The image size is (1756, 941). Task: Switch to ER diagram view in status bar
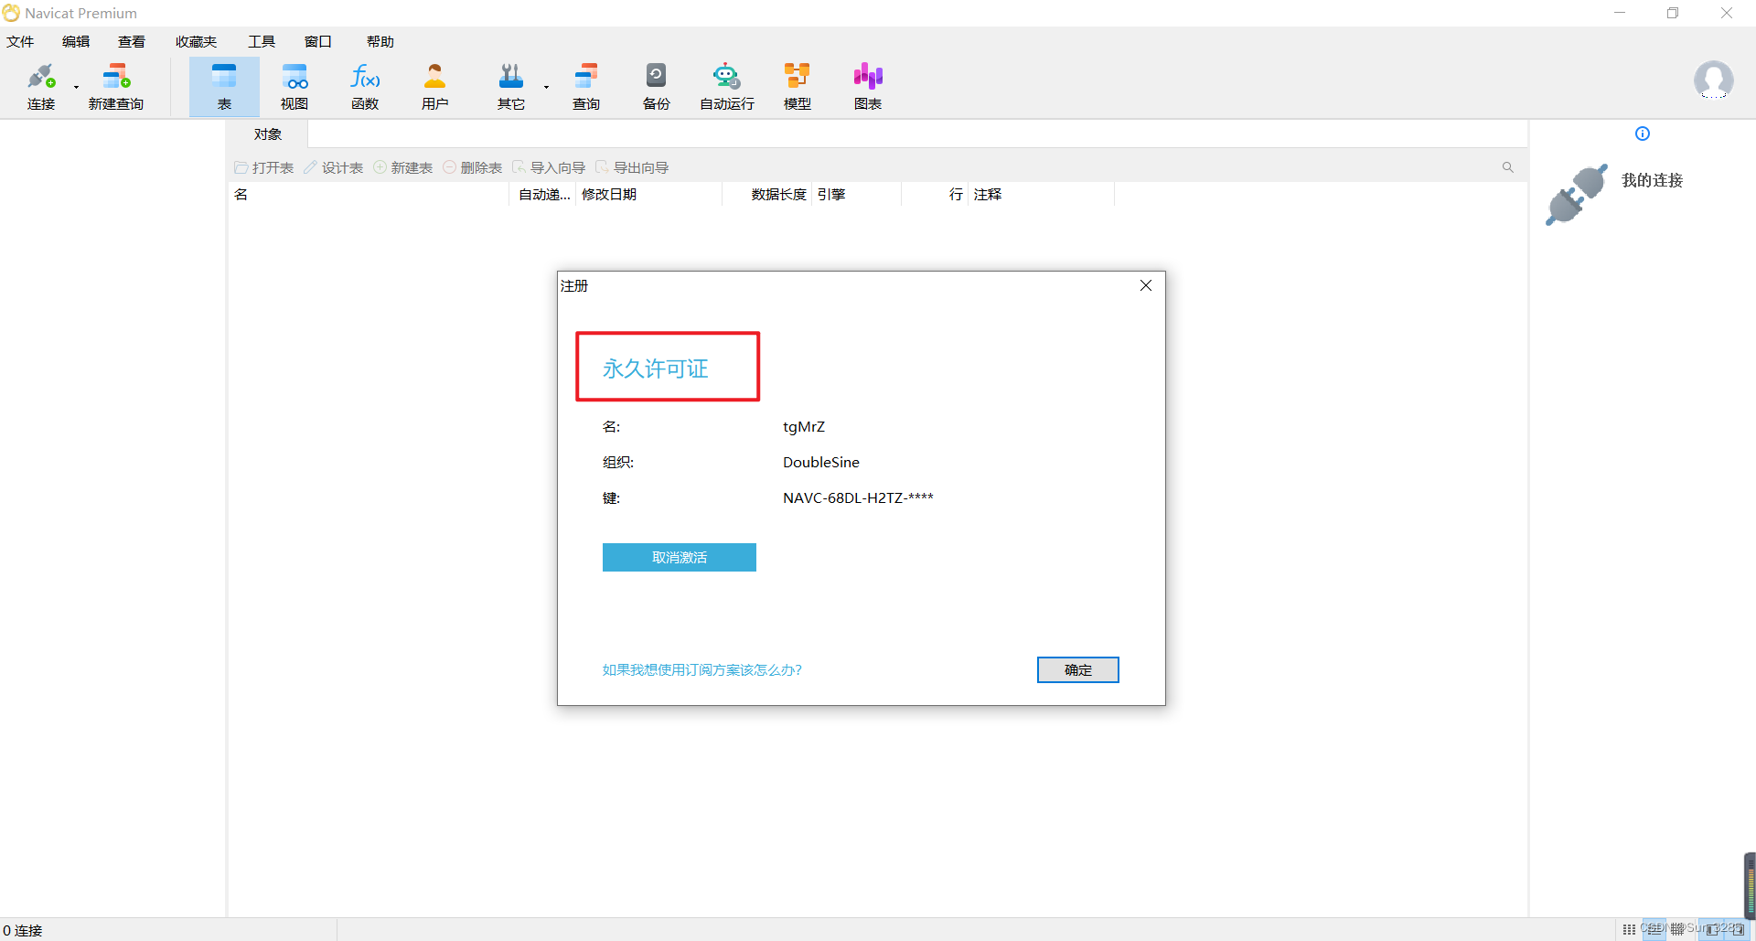pyautogui.click(x=1677, y=929)
